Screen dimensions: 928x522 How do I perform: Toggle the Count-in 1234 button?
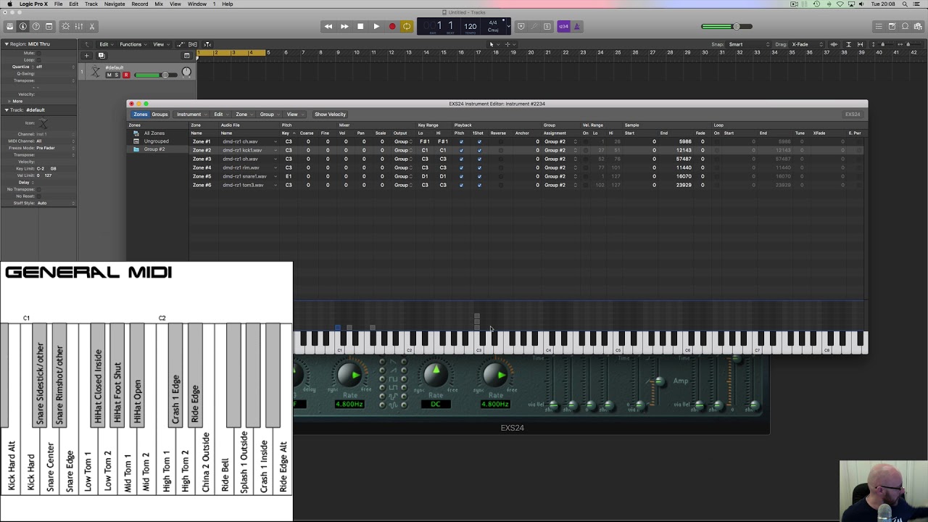pyautogui.click(x=564, y=27)
